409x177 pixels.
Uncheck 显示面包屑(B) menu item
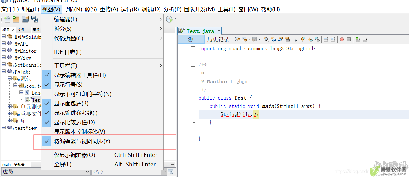pyautogui.click(x=102, y=103)
